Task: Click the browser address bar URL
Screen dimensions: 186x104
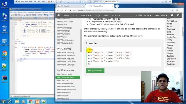Action: tap(93, 10)
